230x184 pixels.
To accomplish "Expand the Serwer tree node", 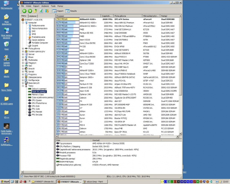I will tap(23, 54).
